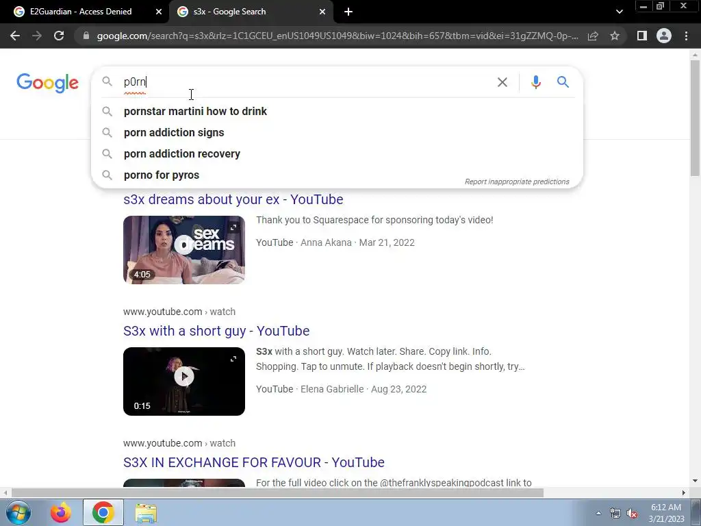Image resolution: width=701 pixels, height=526 pixels.
Task: Start voice search with the microphone
Action: point(535,82)
